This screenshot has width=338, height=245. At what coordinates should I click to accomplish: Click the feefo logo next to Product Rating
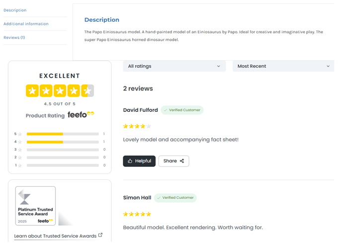point(81,114)
